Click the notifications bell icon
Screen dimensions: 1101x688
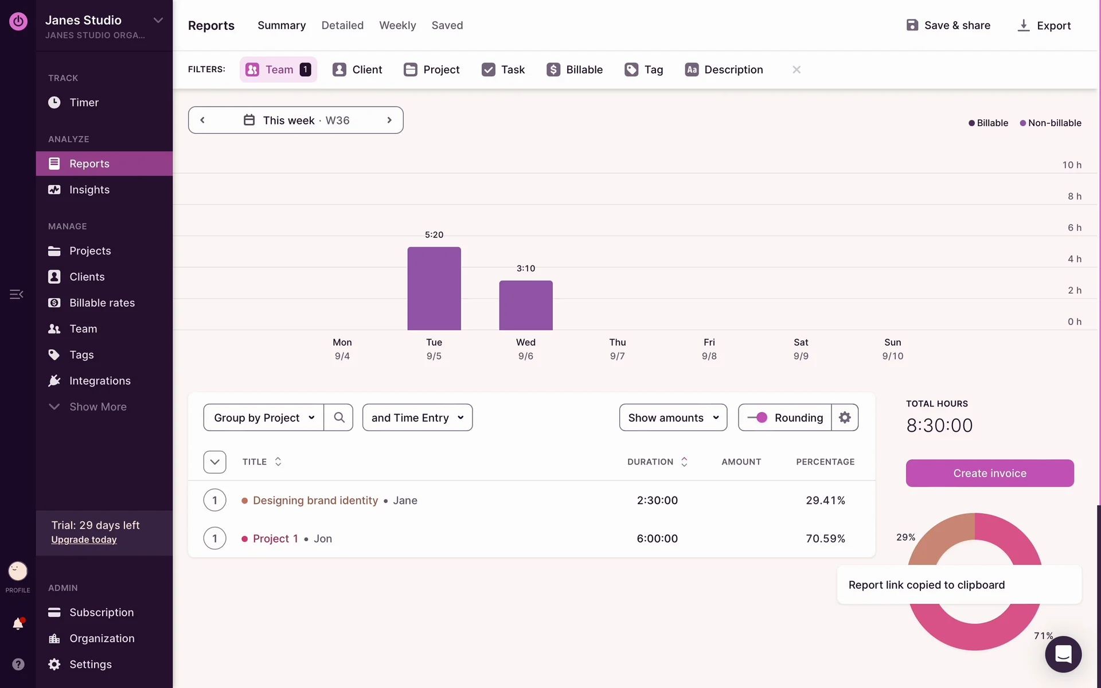click(18, 624)
